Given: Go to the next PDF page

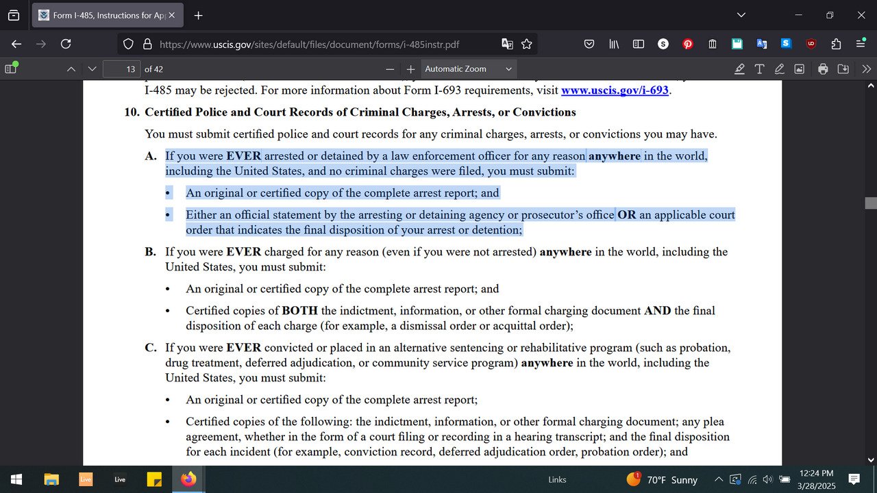Looking at the screenshot, I should pyautogui.click(x=92, y=68).
